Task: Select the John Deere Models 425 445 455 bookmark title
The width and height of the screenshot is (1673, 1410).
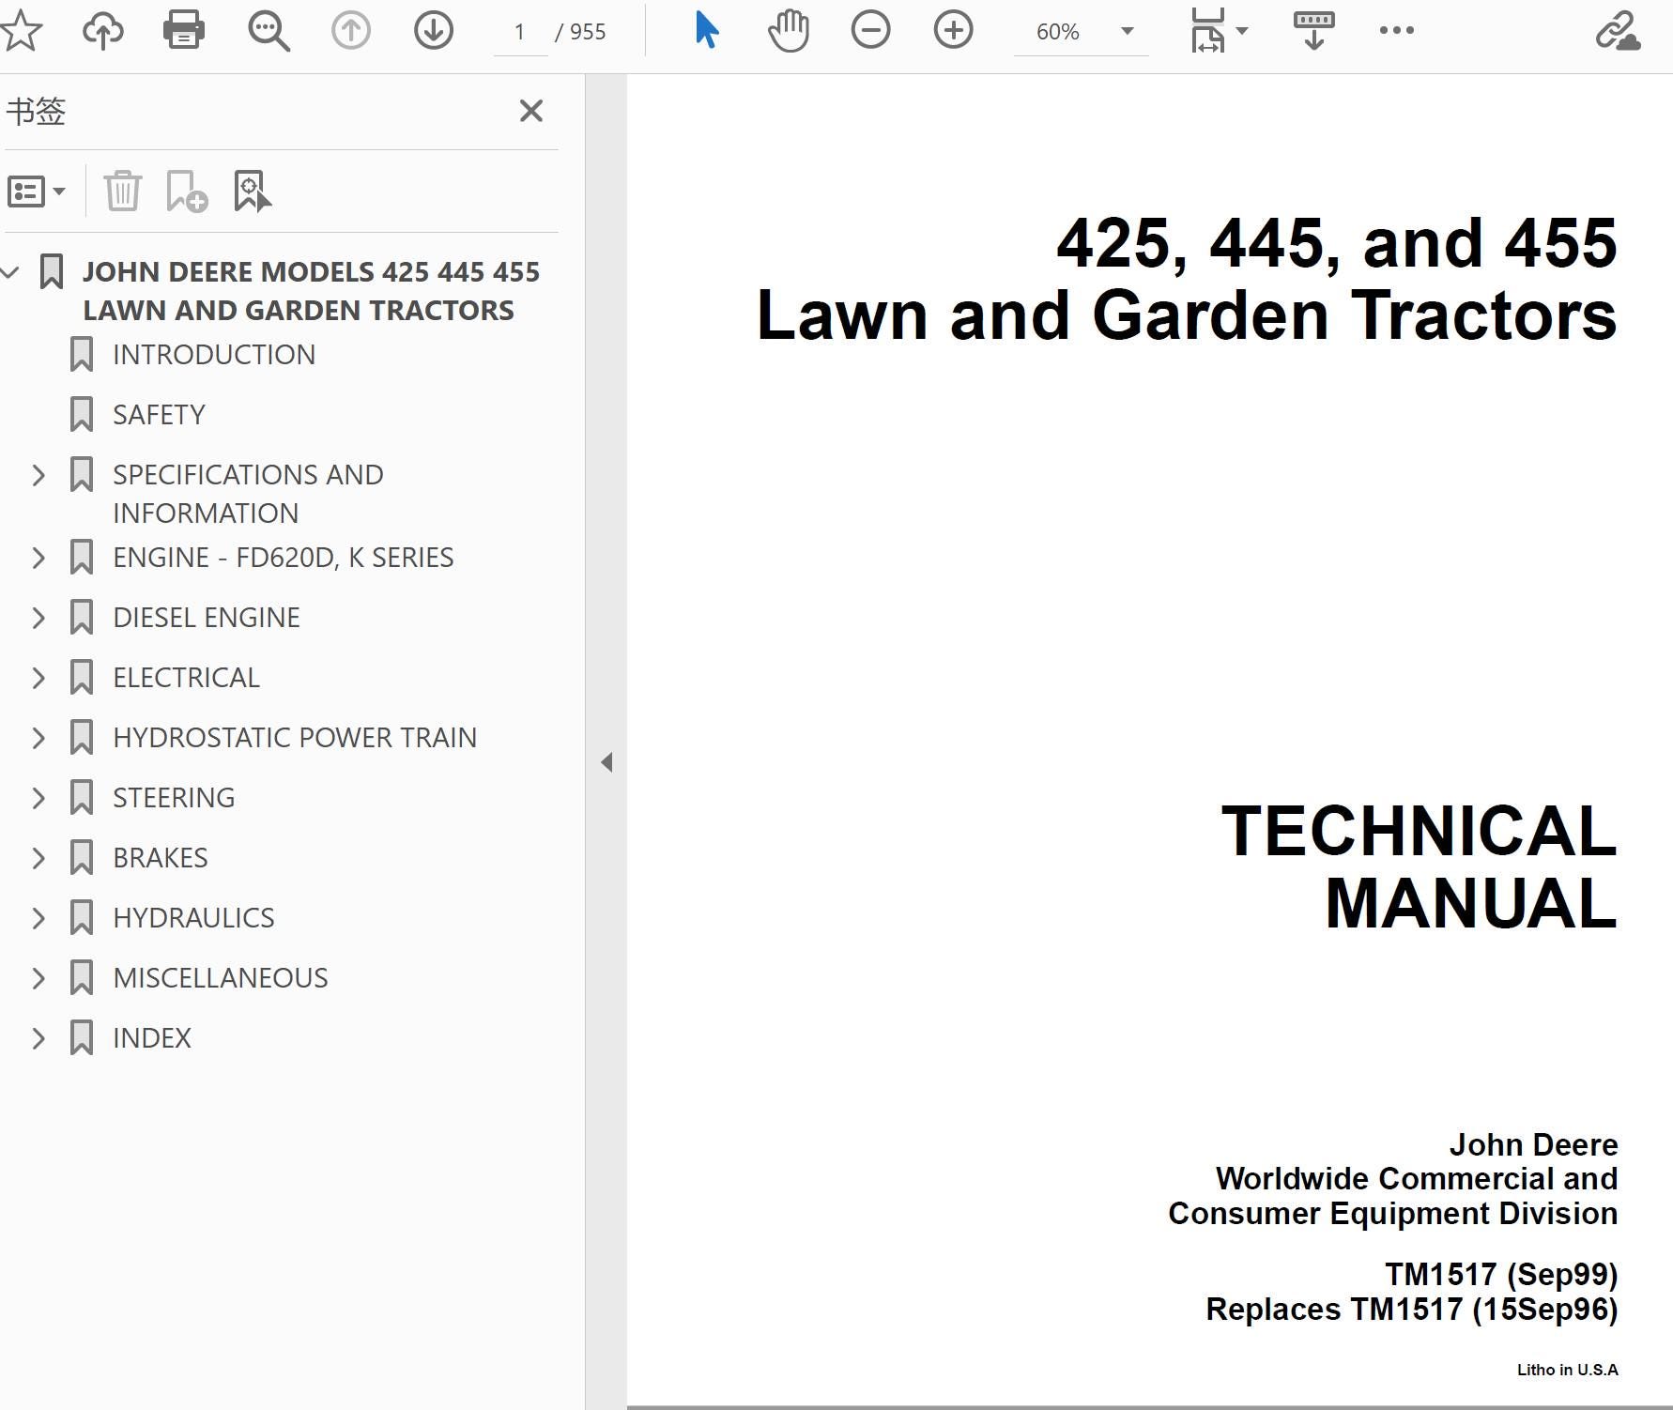Action: (311, 291)
